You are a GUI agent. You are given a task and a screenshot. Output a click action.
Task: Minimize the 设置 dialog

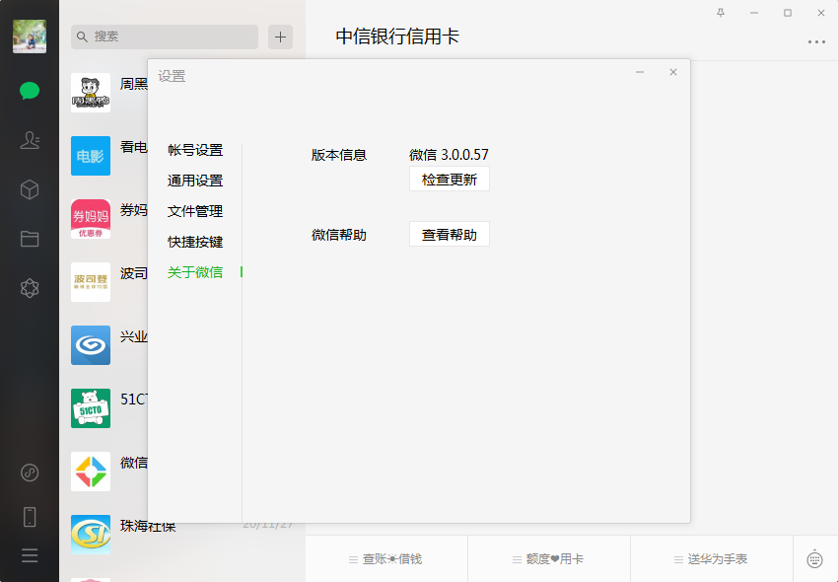[x=640, y=72]
